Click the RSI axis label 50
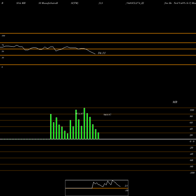 [x=3, y=51]
